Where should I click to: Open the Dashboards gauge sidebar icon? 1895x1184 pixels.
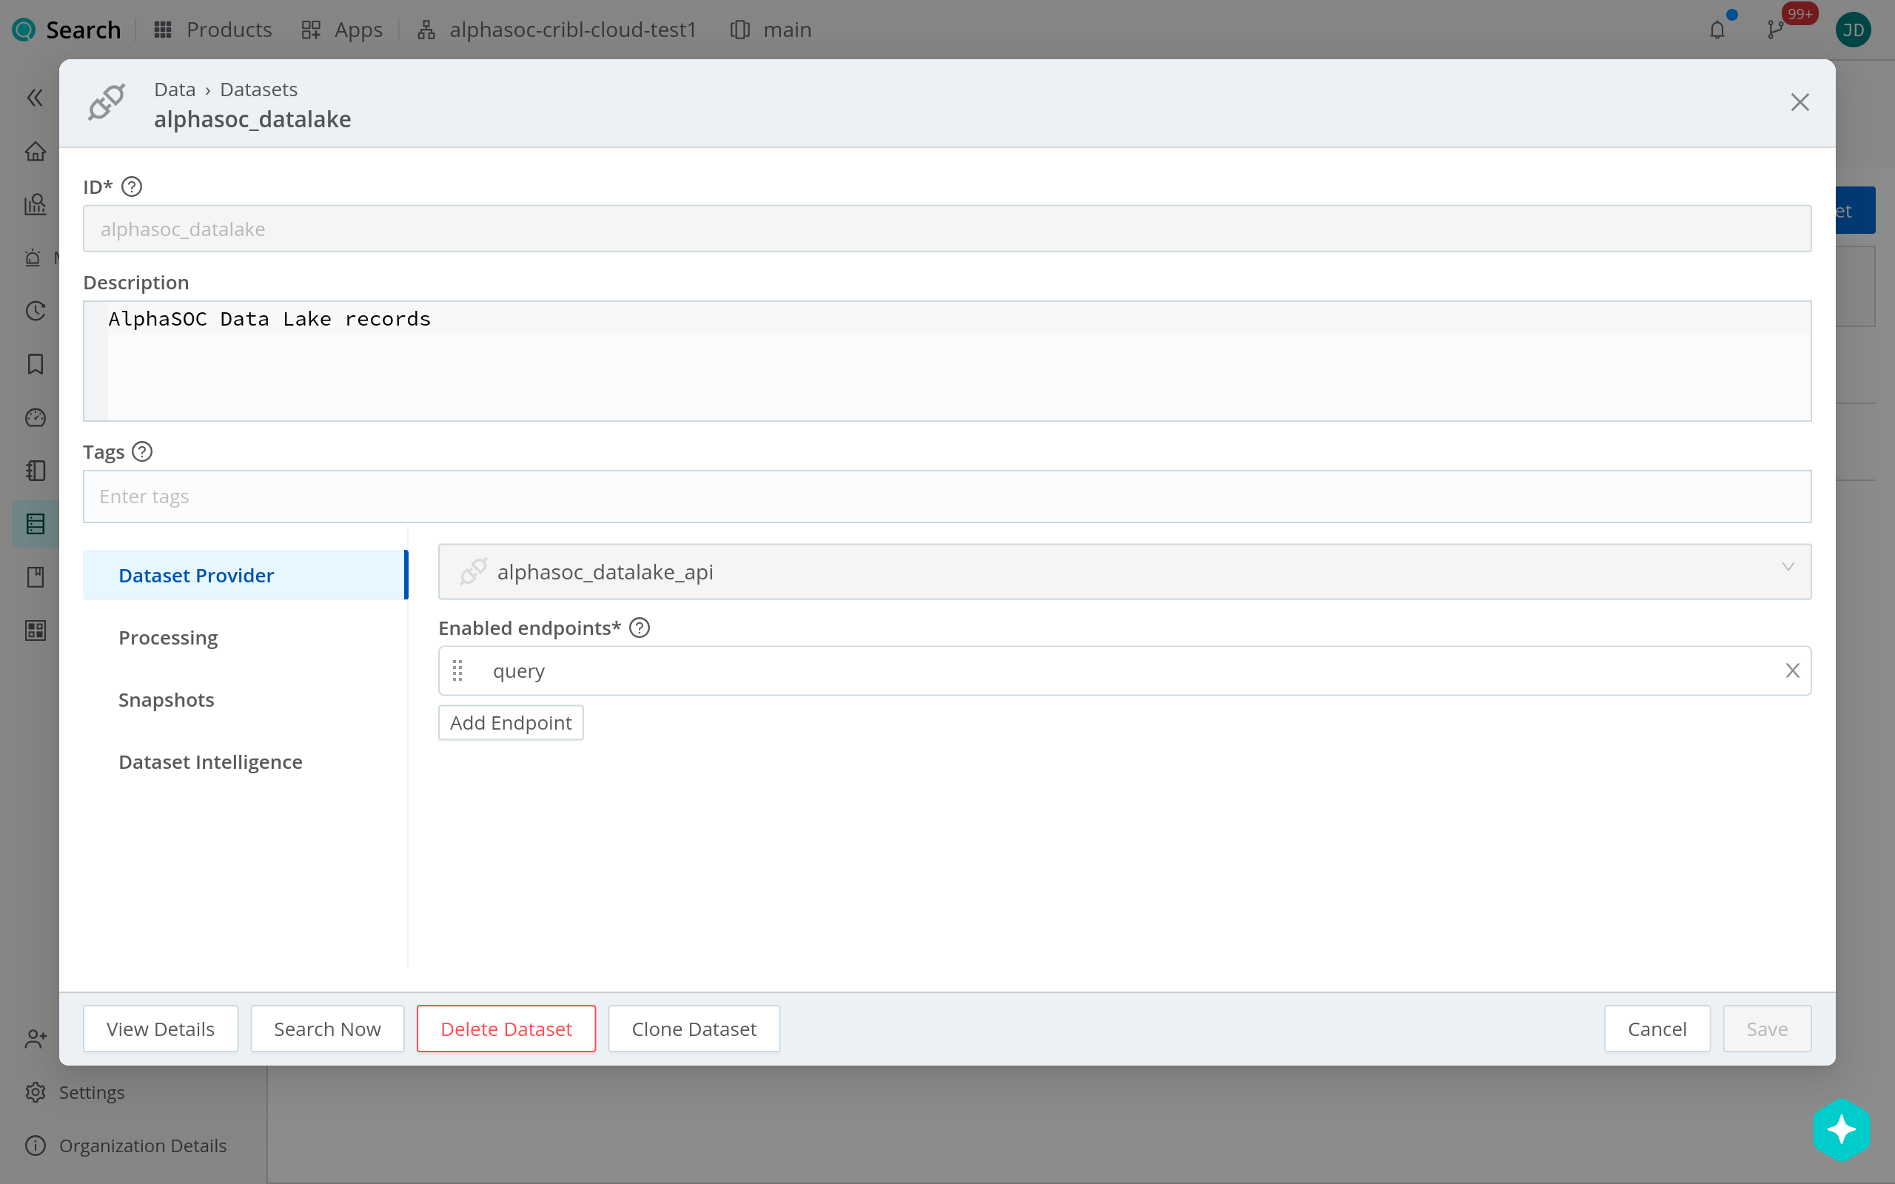(x=36, y=417)
